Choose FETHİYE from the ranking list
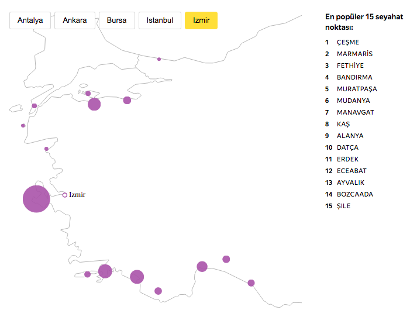 pos(350,66)
